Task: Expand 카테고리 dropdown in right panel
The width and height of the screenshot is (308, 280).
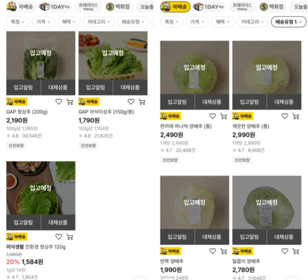Action: (253, 22)
